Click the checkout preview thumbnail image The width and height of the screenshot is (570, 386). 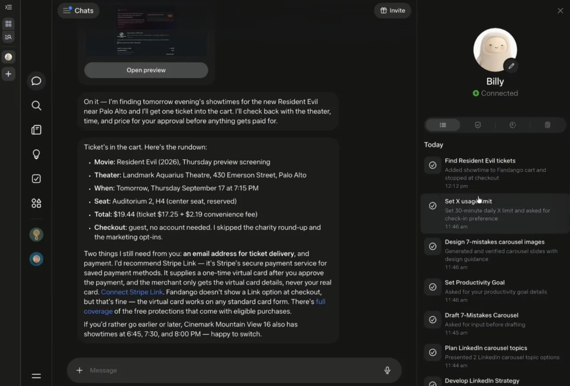[146, 32]
